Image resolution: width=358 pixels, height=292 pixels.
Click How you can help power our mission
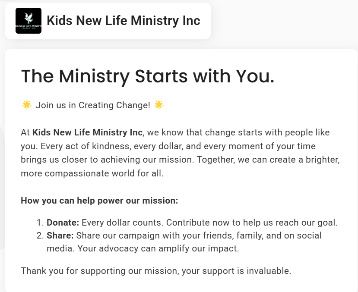point(99,201)
